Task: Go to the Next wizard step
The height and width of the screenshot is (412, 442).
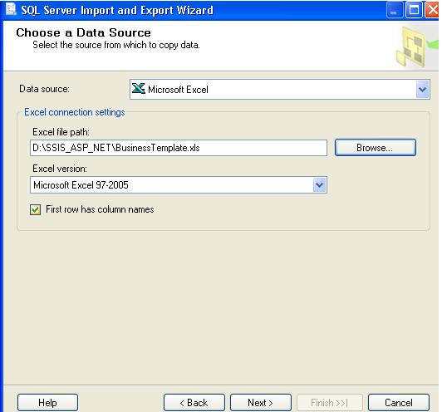Action: [261, 402]
